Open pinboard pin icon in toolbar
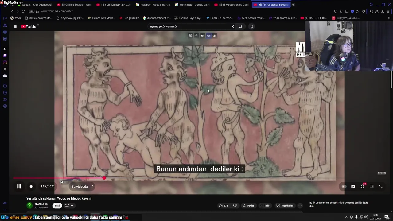This screenshot has width=393, height=221. click(x=341, y=11)
